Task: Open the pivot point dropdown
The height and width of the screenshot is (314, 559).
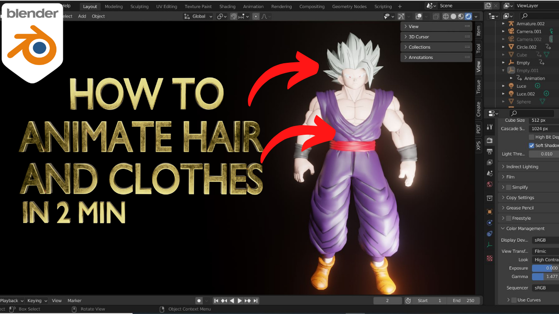Action: (222, 17)
